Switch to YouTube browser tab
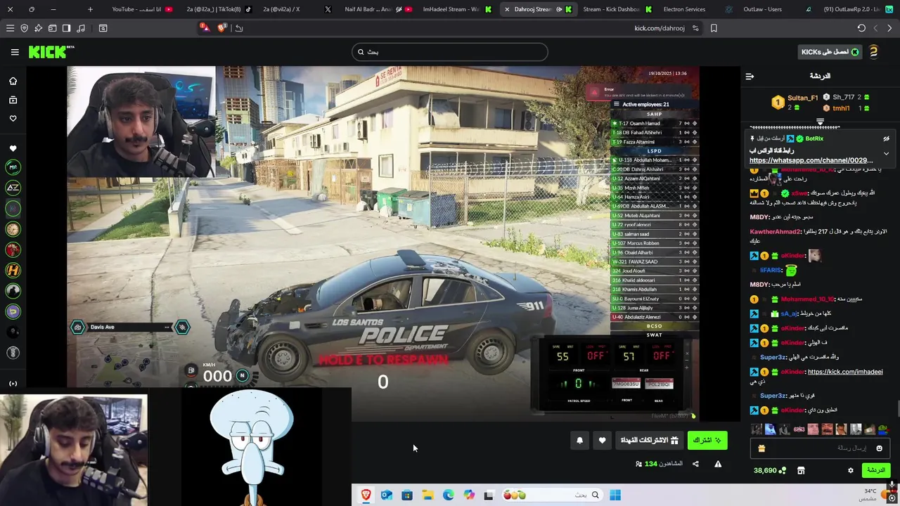Image resolution: width=900 pixels, height=506 pixels. coord(141,9)
